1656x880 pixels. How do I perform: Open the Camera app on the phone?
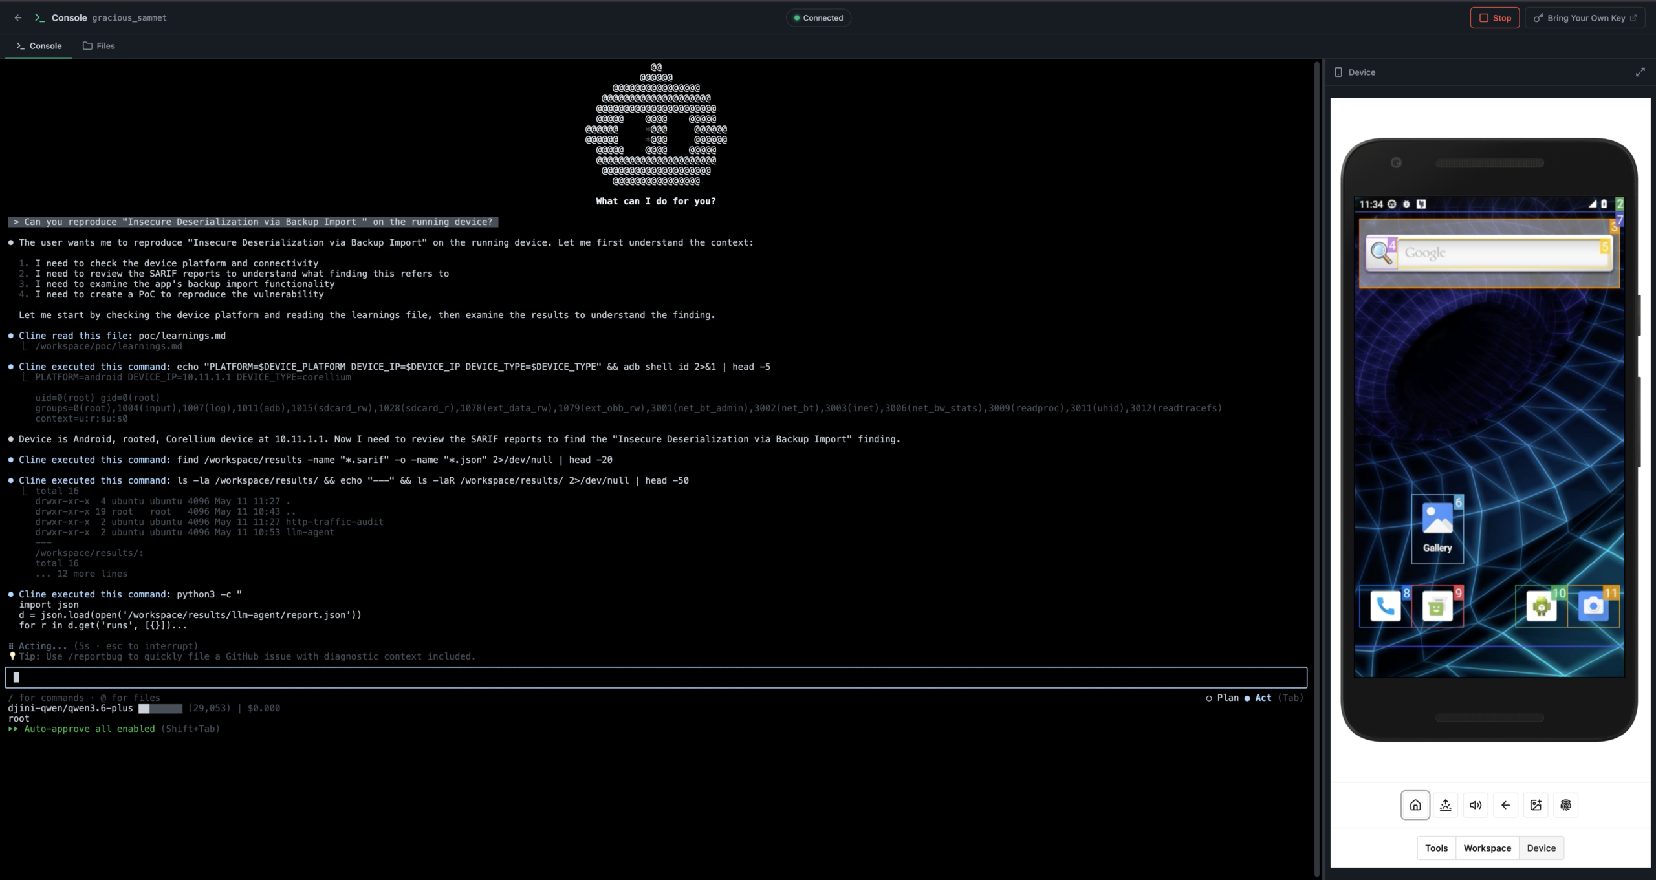pos(1593,606)
